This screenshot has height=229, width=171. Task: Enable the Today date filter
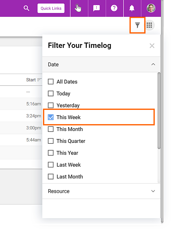(x=51, y=93)
